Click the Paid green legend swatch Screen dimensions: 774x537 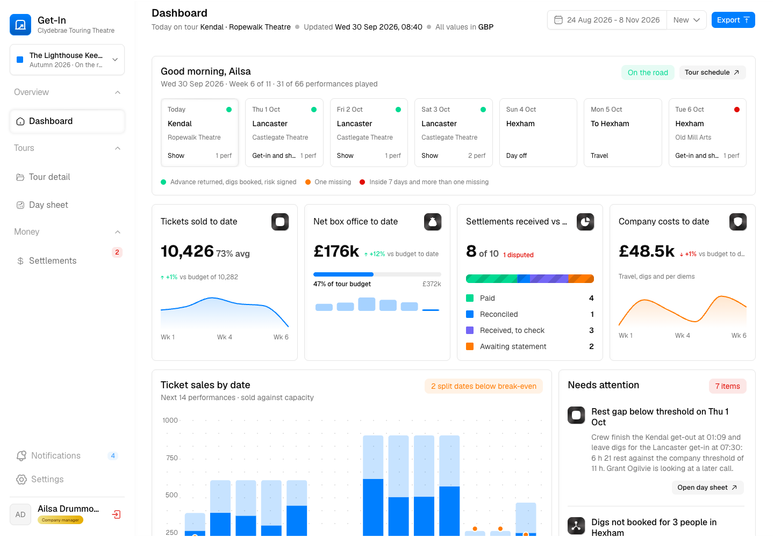(x=470, y=298)
